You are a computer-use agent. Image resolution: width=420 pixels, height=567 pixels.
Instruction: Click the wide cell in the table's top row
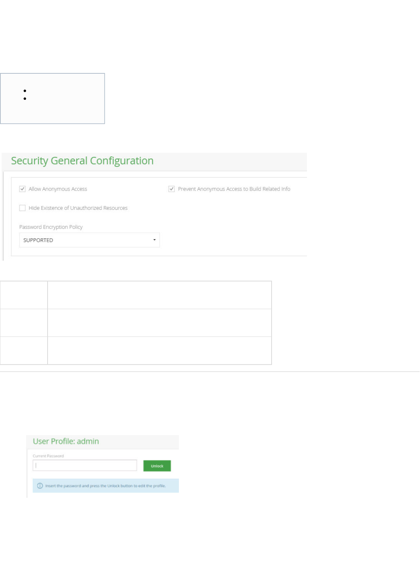[159, 295]
